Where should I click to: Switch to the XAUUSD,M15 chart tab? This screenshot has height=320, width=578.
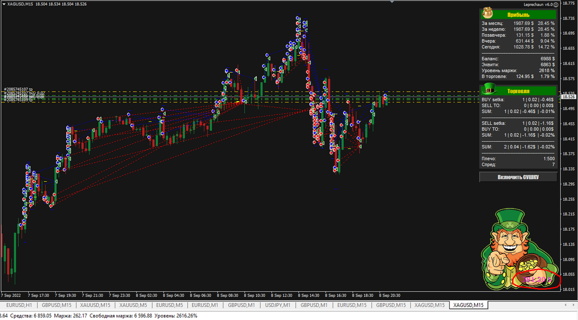pyautogui.click(x=95, y=305)
